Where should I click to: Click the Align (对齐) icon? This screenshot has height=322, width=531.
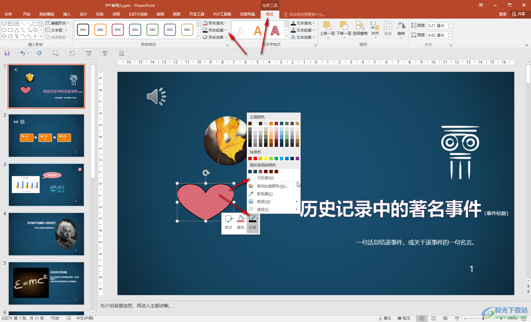(x=375, y=26)
